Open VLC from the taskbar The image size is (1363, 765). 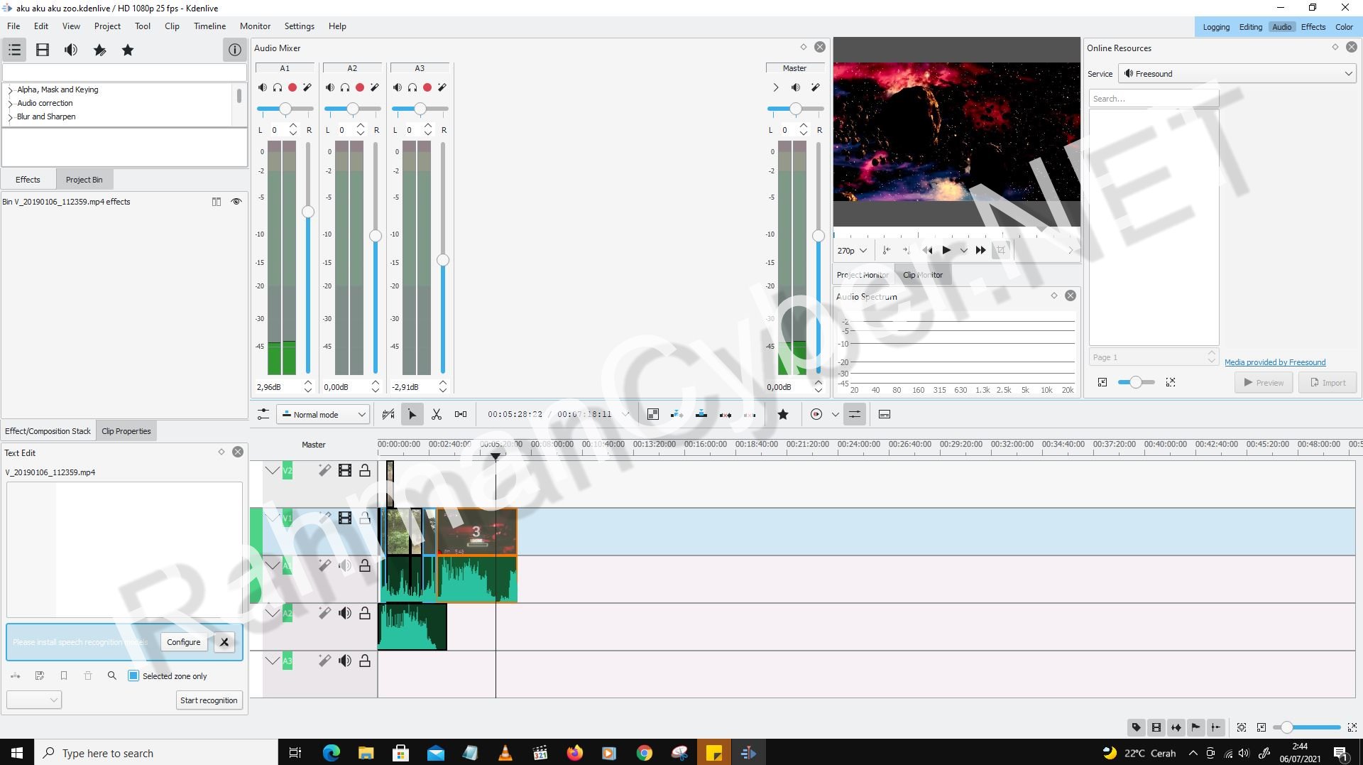click(x=505, y=753)
